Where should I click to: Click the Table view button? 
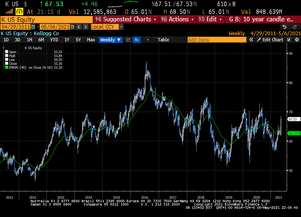coord(163,40)
